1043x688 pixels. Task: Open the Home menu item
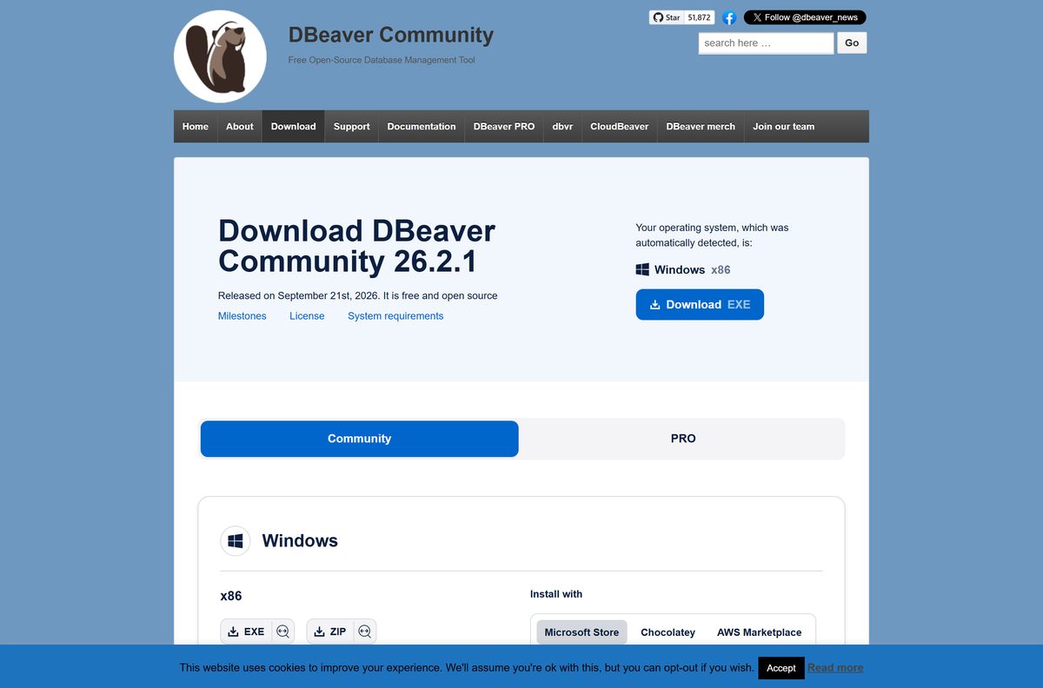point(196,126)
